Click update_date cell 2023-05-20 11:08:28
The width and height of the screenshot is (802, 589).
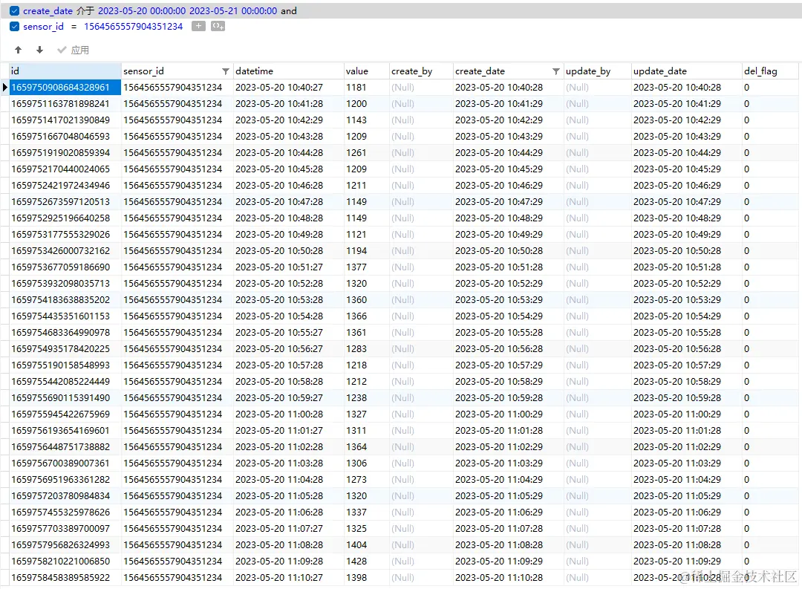tap(686, 545)
